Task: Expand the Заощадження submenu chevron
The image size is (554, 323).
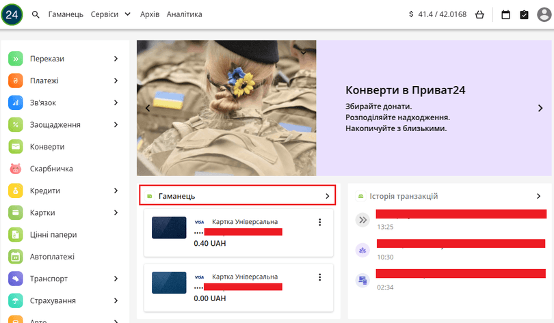Action: click(x=116, y=124)
